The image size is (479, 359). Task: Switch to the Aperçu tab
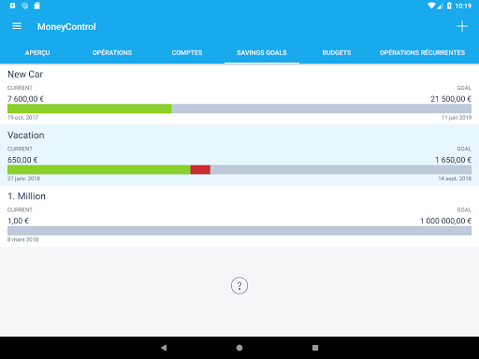[x=37, y=52]
